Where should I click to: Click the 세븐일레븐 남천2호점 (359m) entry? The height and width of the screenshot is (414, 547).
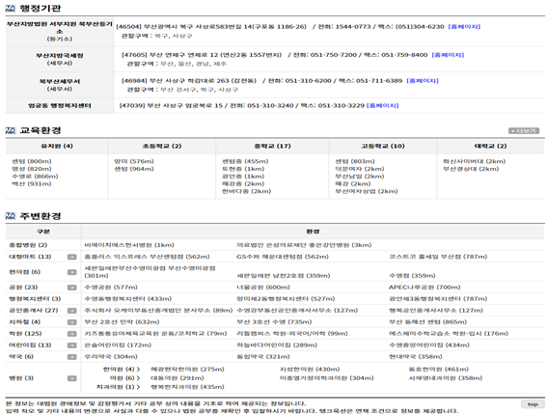pos(284,276)
